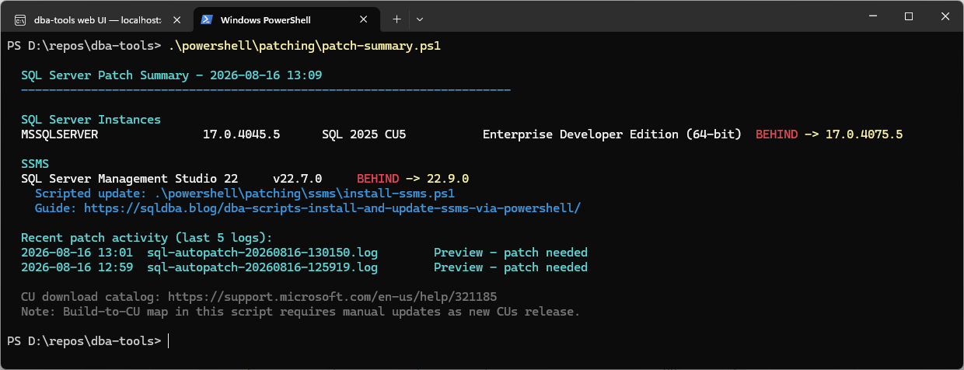Click the sqldba.blog guide URL
This screenshot has width=964, height=370.
(x=332, y=208)
